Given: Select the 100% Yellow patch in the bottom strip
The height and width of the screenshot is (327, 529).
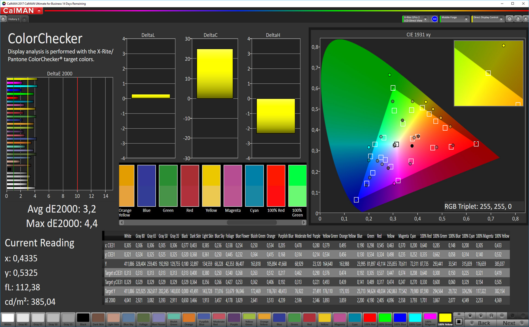Looking at the screenshot, I should coord(445,320).
